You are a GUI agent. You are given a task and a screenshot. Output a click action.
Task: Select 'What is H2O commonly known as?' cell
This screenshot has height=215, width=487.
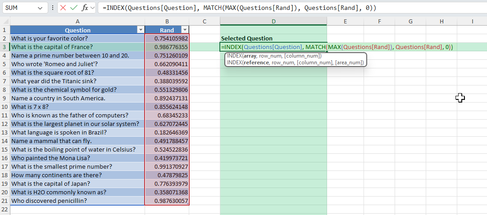pos(77,192)
